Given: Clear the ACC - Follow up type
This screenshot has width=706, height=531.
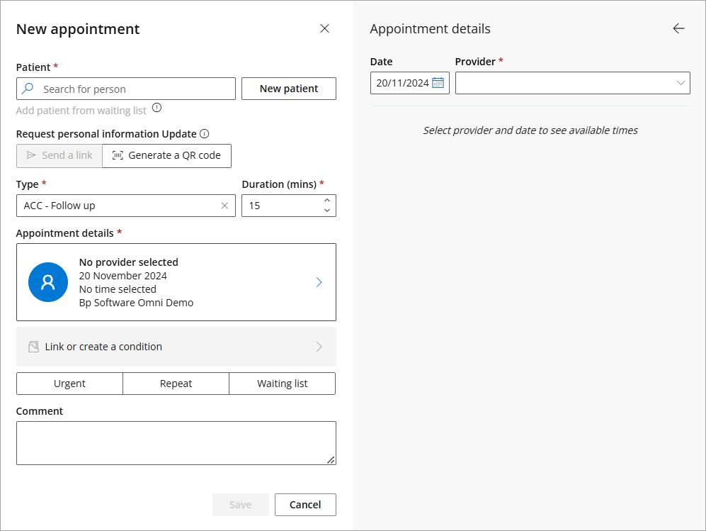Looking at the screenshot, I should click(x=224, y=206).
